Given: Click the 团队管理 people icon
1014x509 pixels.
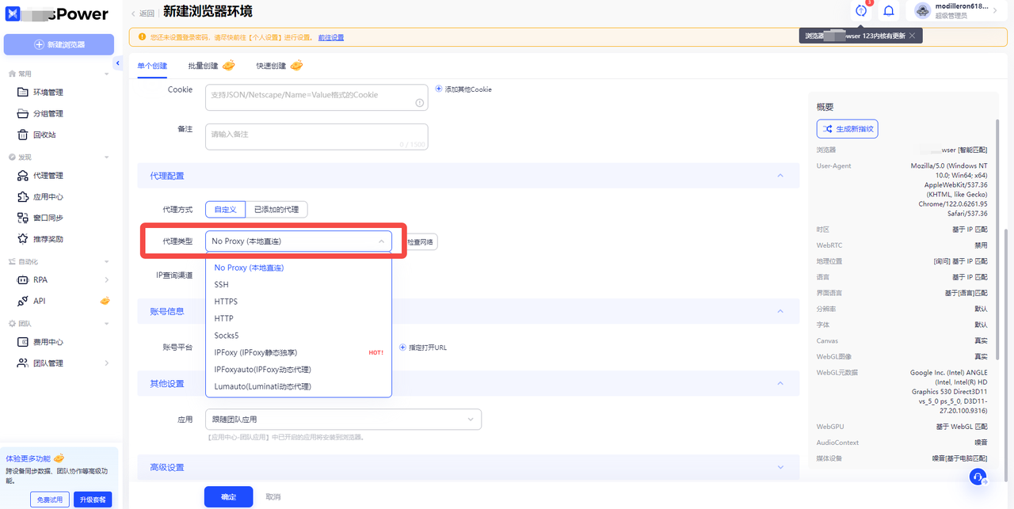Looking at the screenshot, I should (23, 363).
